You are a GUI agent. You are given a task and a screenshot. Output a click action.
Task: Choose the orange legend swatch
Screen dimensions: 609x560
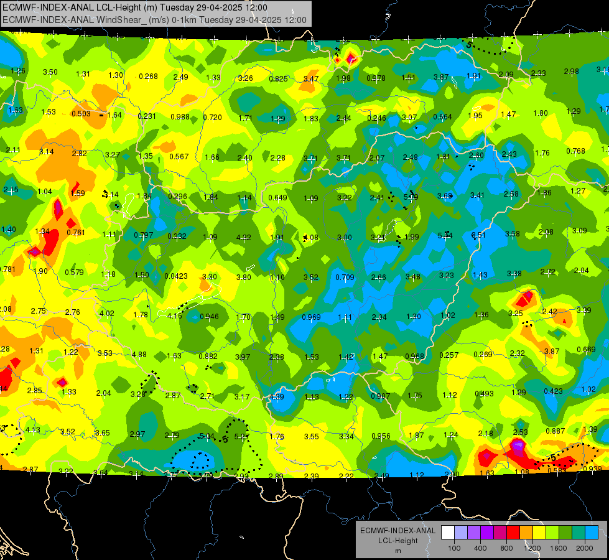pyautogui.click(x=526, y=533)
